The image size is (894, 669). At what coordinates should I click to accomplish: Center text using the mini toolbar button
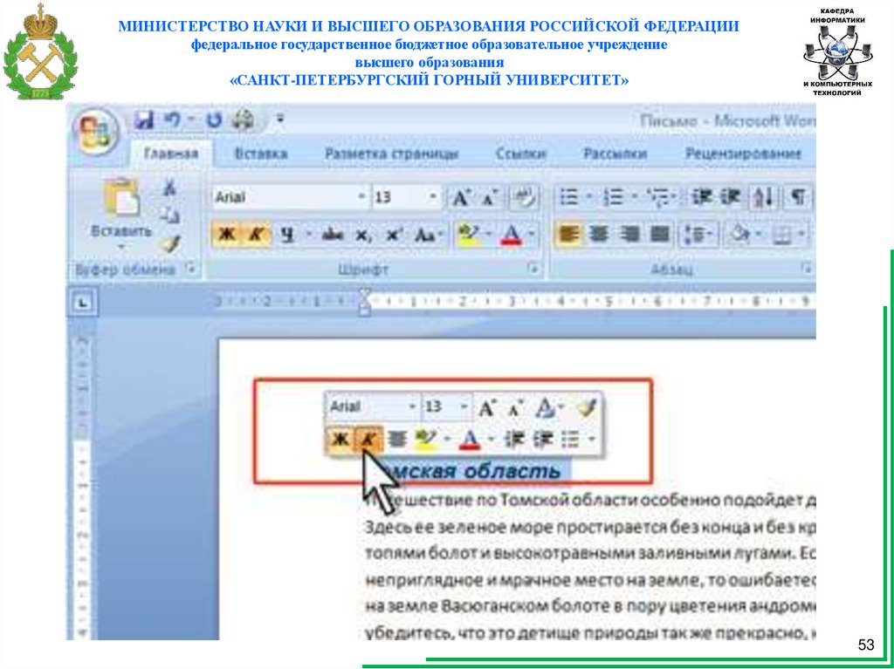tap(397, 440)
